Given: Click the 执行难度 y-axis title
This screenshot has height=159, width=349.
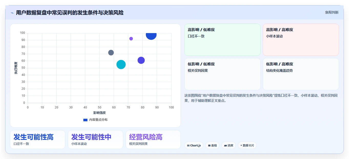Looking at the screenshot, I should point(16,68).
